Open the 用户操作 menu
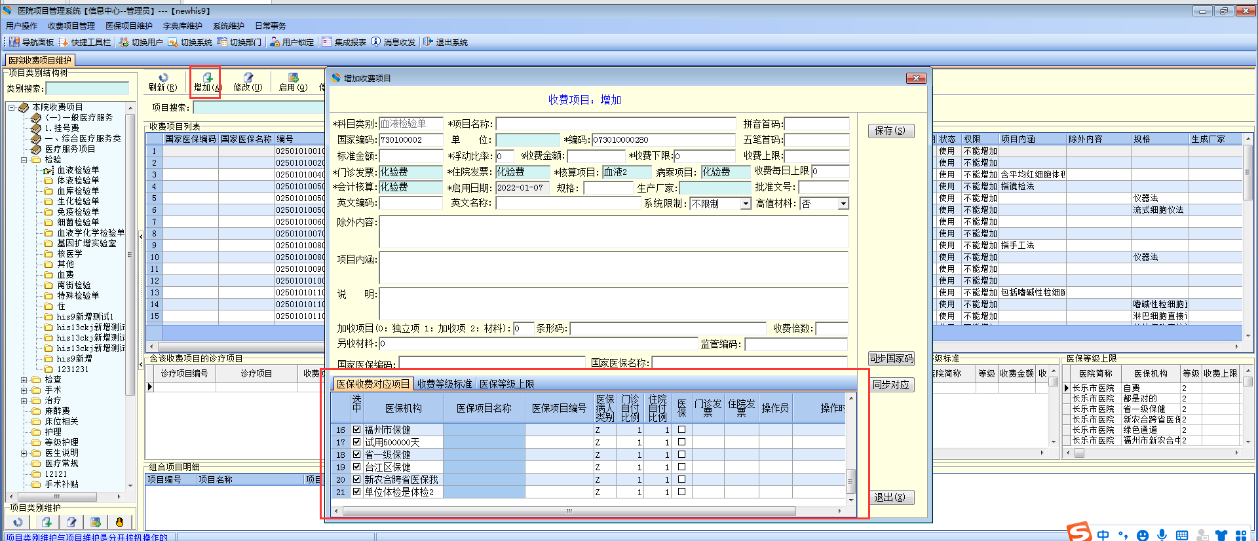1258x541 pixels. coord(22,26)
